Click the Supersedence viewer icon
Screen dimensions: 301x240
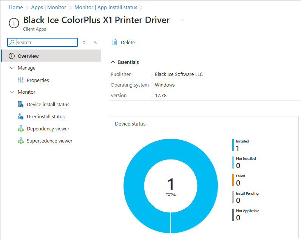(x=21, y=141)
